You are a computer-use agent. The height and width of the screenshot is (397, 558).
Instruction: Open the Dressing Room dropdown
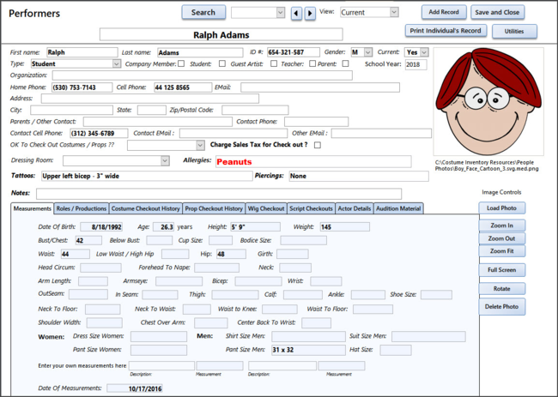(x=164, y=160)
